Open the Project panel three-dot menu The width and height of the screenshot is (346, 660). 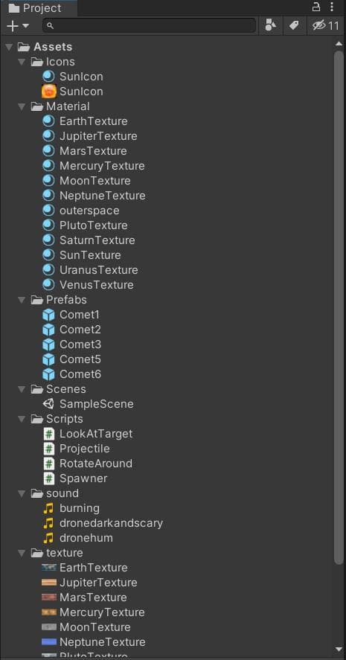[332, 7]
